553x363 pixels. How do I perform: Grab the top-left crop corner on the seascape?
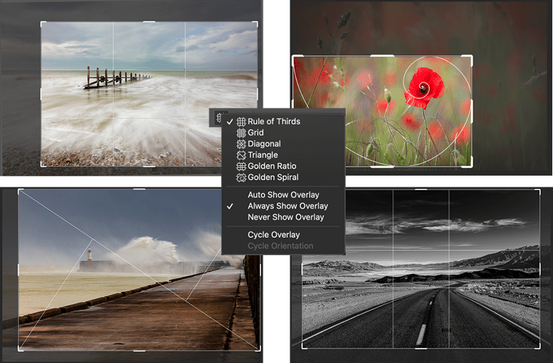pyautogui.click(x=43, y=24)
